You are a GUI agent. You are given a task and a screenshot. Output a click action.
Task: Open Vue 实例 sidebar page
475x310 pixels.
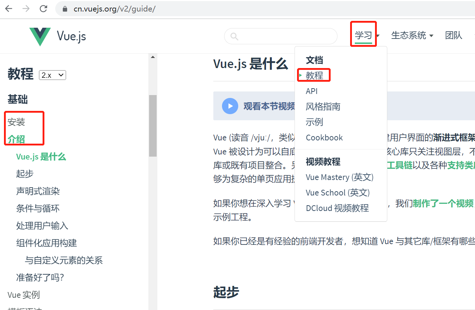(23, 295)
